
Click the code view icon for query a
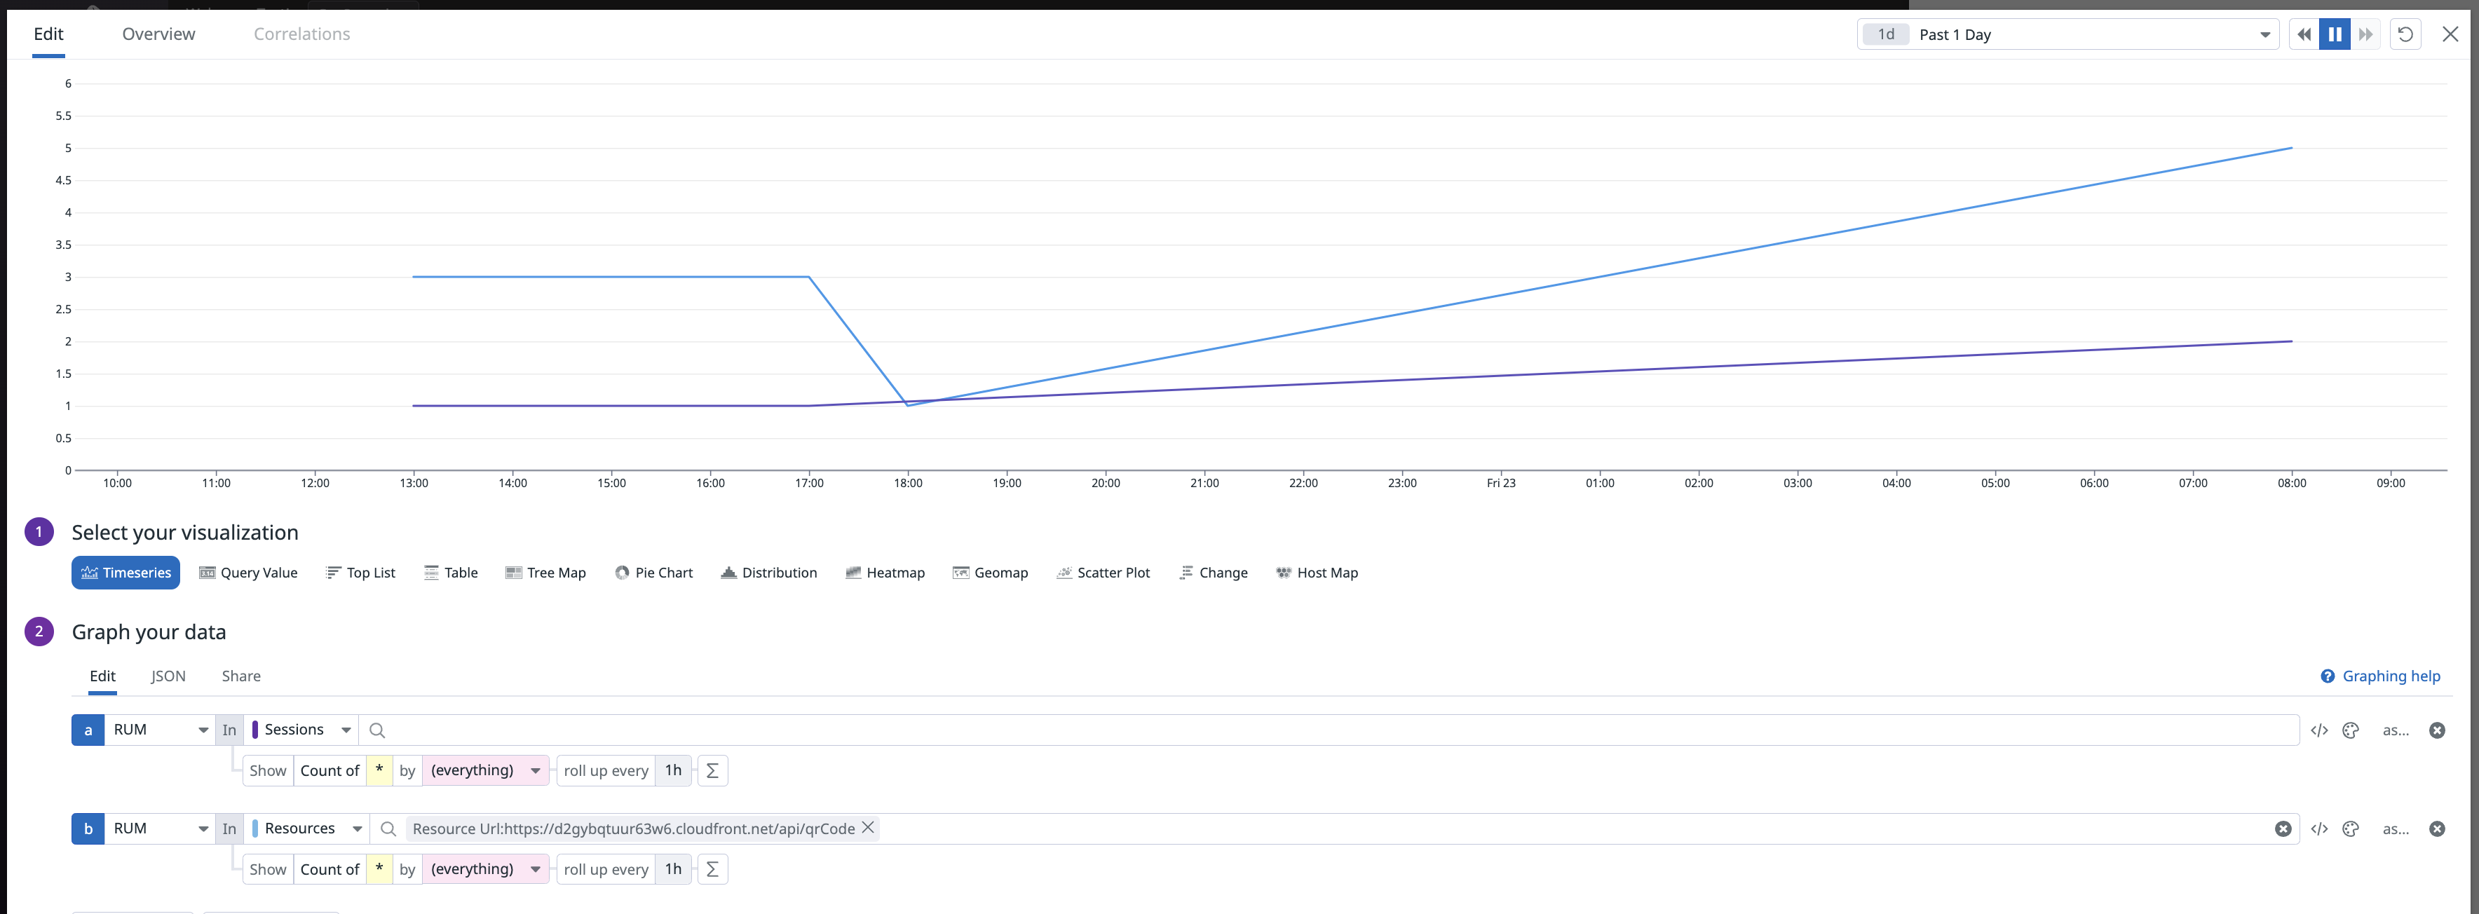coord(2318,730)
